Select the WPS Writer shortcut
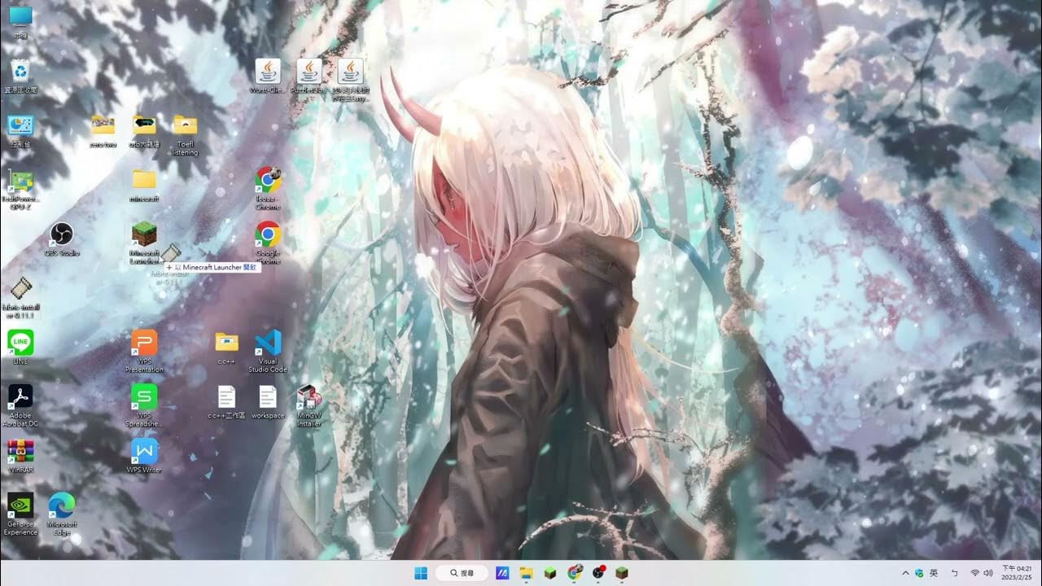The width and height of the screenshot is (1042, 586). click(x=144, y=456)
